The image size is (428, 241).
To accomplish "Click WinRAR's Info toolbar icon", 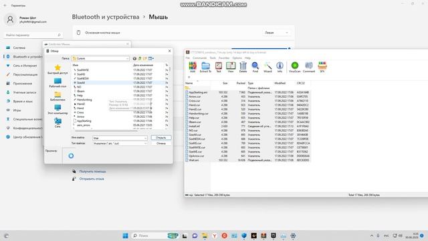I will tap(280, 67).
